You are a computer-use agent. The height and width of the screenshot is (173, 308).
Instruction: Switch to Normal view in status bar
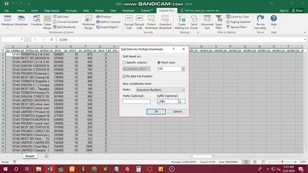tap(246, 162)
